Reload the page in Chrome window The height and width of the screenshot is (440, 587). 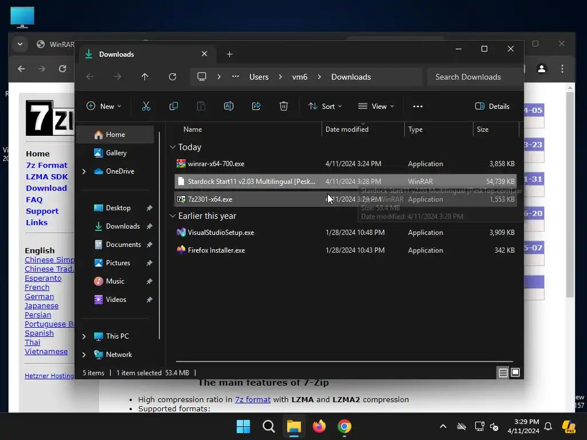pos(62,69)
